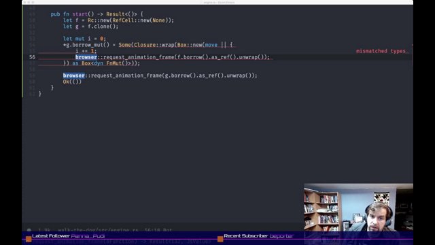This screenshot has height=245, width=435.
Task: Click the orange square beside Latest Follower
Action: pyautogui.click(x=29, y=239)
